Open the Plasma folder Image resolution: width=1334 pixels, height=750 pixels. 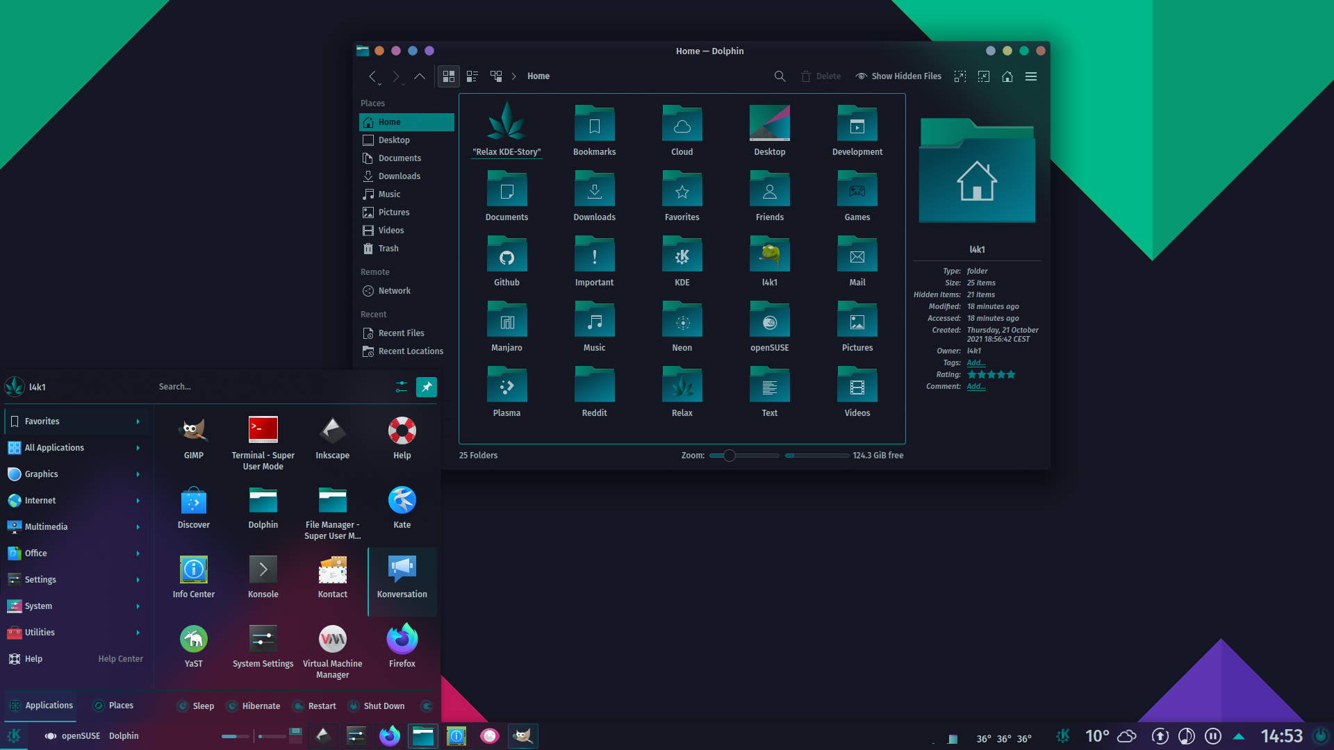507,392
